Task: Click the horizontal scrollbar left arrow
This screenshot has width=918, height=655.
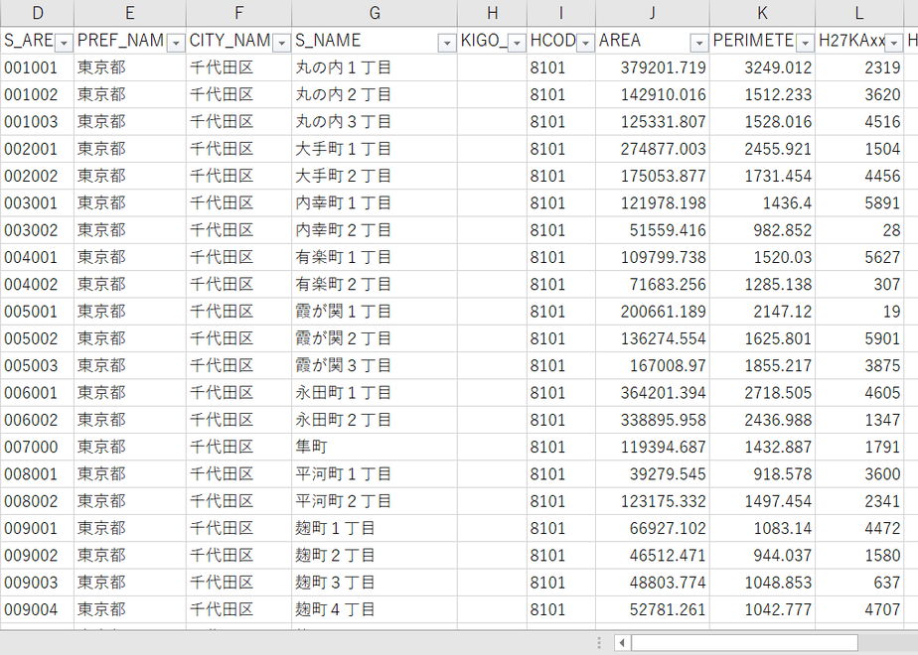Action: (x=622, y=643)
